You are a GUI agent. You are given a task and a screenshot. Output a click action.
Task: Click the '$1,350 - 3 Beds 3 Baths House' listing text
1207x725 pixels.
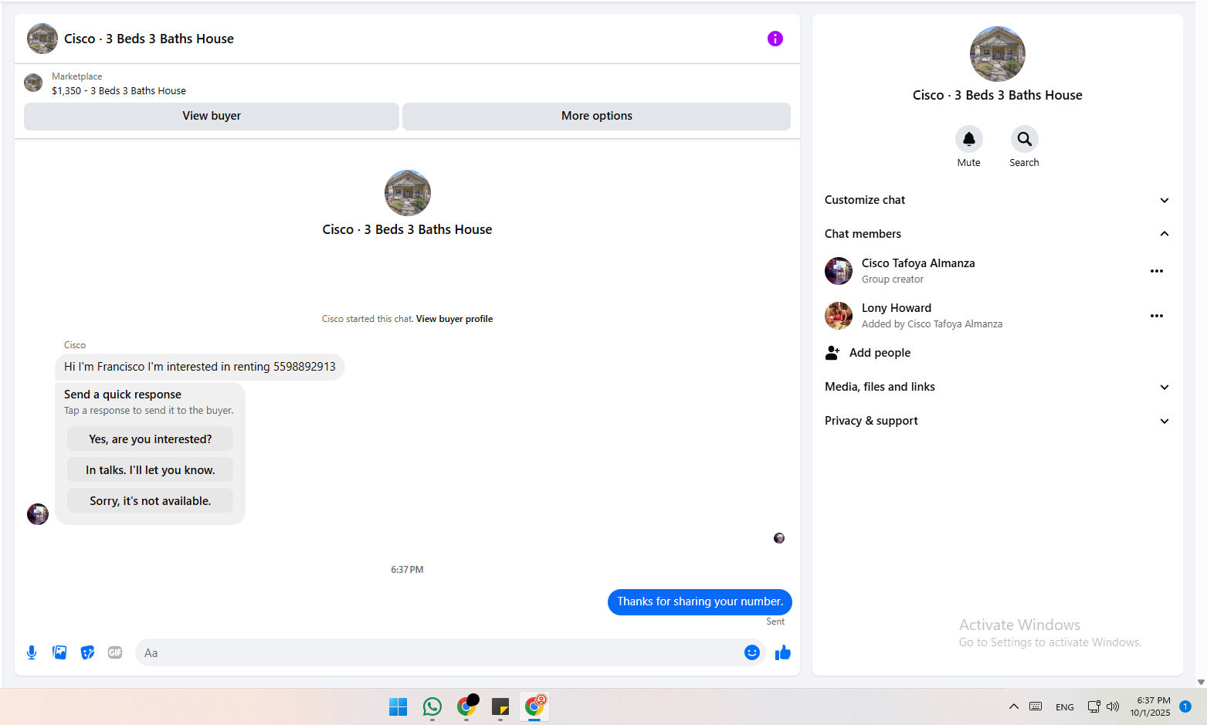119,91
